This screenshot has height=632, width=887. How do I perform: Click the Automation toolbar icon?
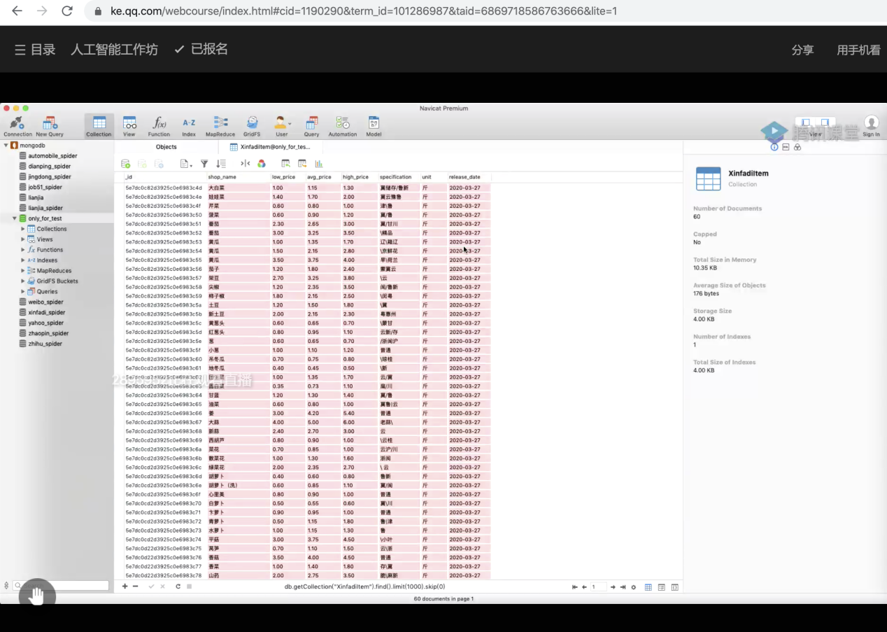click(343, 124)
